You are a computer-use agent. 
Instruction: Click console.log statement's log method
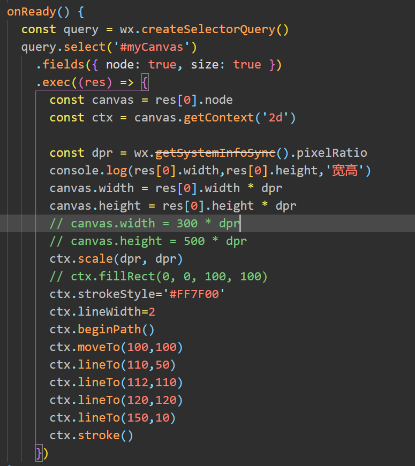pos(116,171)
